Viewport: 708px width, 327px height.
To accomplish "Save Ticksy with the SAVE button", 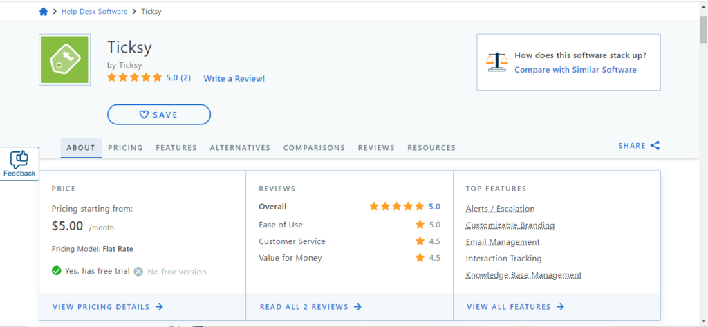I will tap(159, 115).
